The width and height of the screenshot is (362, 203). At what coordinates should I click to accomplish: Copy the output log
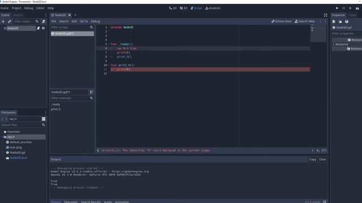[313, 160]
